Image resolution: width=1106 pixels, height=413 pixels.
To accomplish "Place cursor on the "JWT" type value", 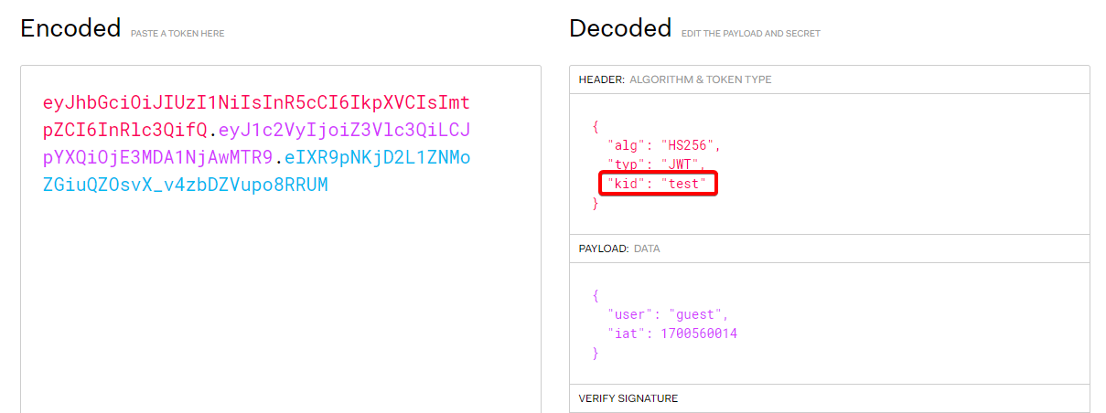I will point(682,164).
